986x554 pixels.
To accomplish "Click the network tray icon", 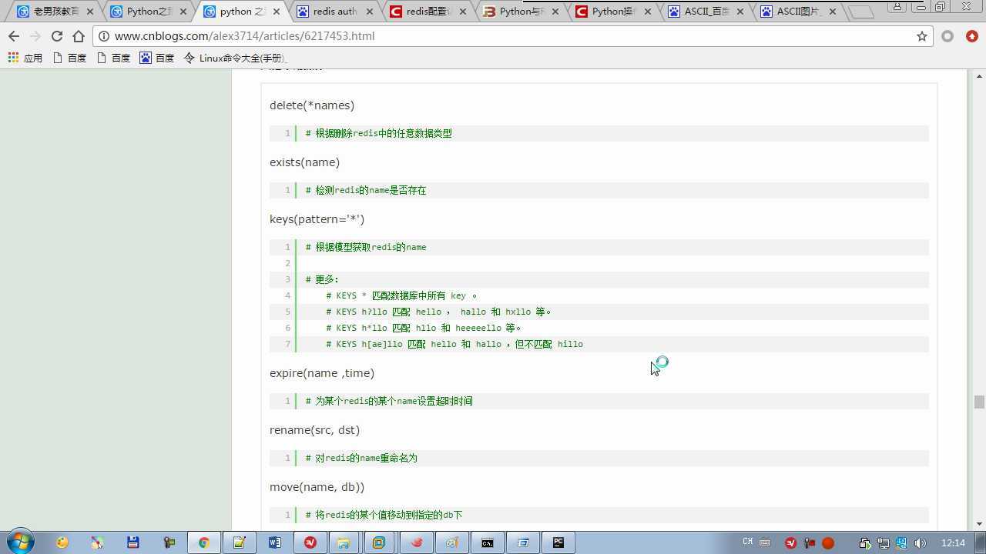I will (884, 543).
